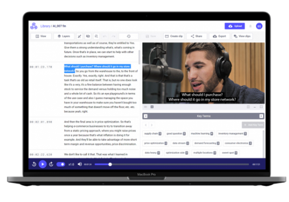Open the Library breadcrumb link
The image size is (289, 202).
pos(45,26)
